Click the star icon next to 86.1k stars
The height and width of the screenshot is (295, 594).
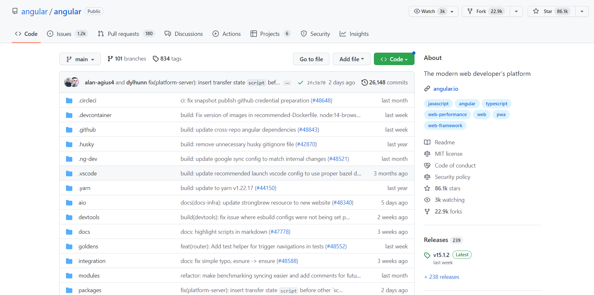tap(427, 188)
